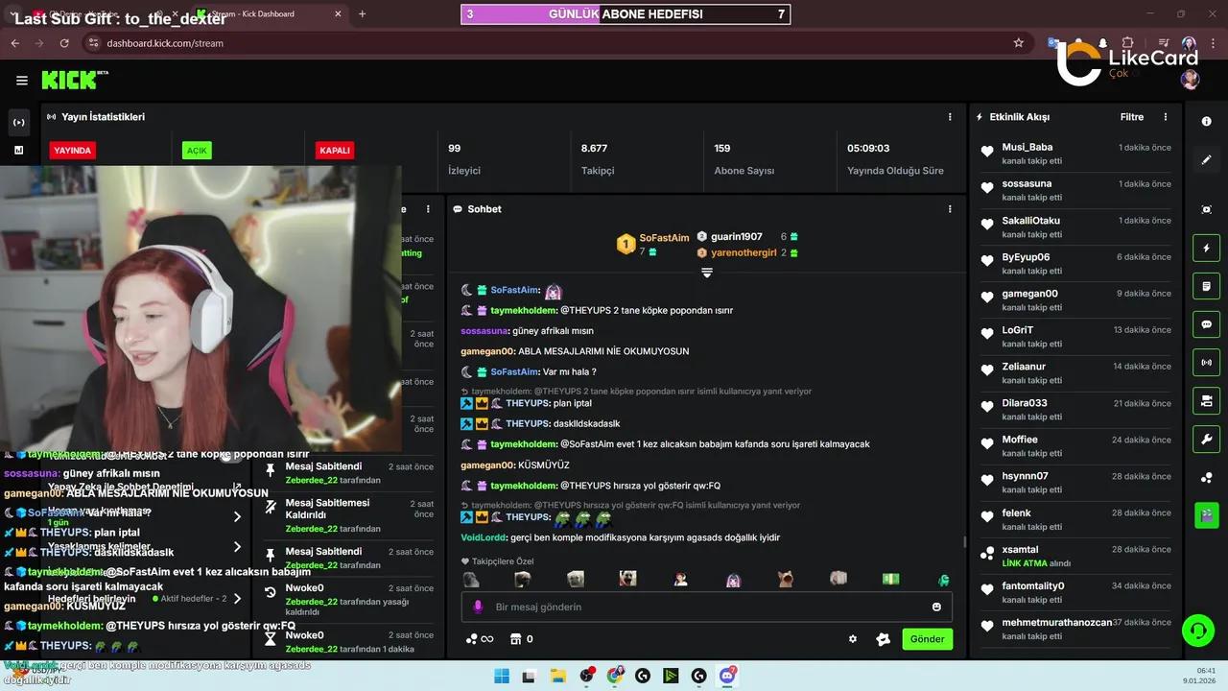Image resolution: width=1228 pixels, height=691 pixels.
Task: Switch to the Stream - Kick Dashboard tab
Action: point(267,14)
